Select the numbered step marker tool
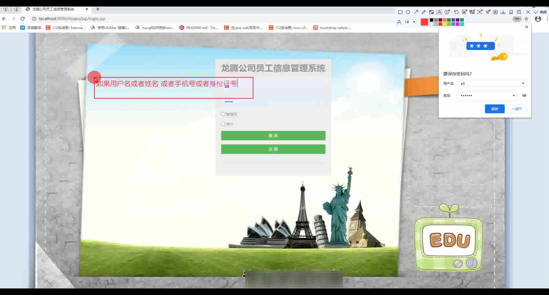549x295 pixels. click(447, 12)
